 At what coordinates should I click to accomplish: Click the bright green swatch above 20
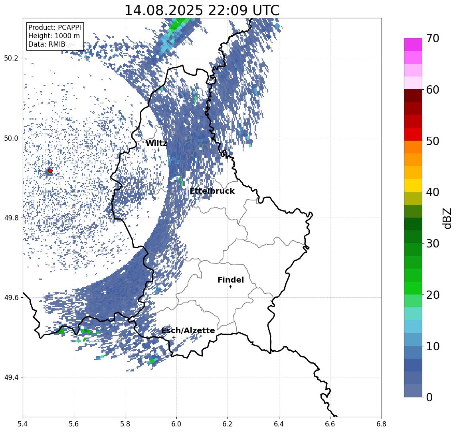click(413, 288)
